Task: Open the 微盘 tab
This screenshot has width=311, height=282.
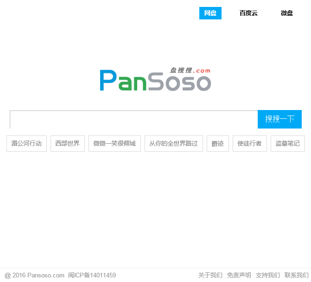Action: 286,13
